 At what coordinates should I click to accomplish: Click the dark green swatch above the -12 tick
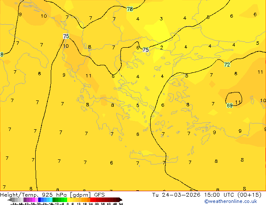pos(54,200)
